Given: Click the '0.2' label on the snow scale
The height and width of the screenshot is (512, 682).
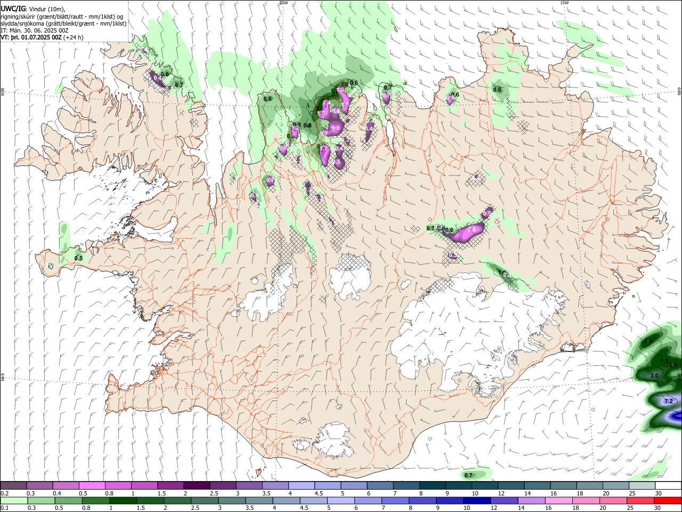Looking at the screenshot, I should (x=4, y=493).
